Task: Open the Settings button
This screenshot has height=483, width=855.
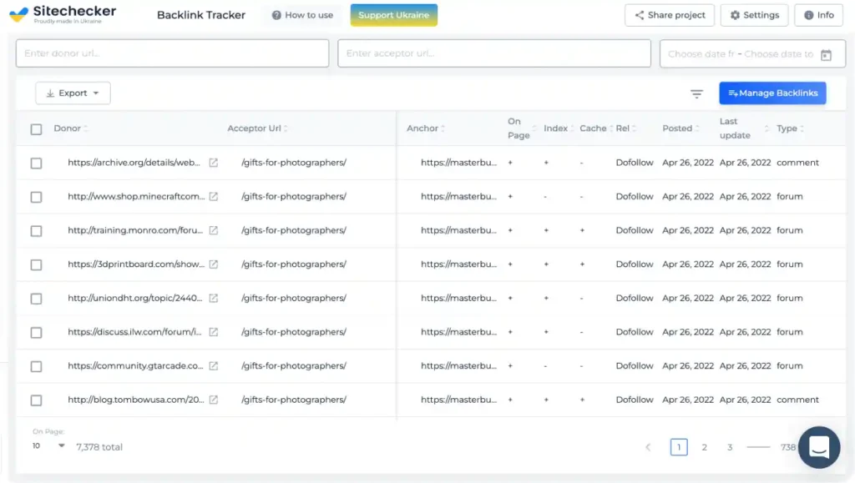Action: pyautogui.click(x=754, y=15)
